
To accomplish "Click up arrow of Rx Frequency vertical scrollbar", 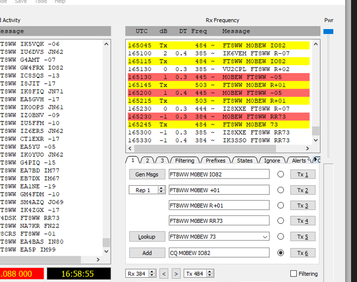I will (316, 44).
